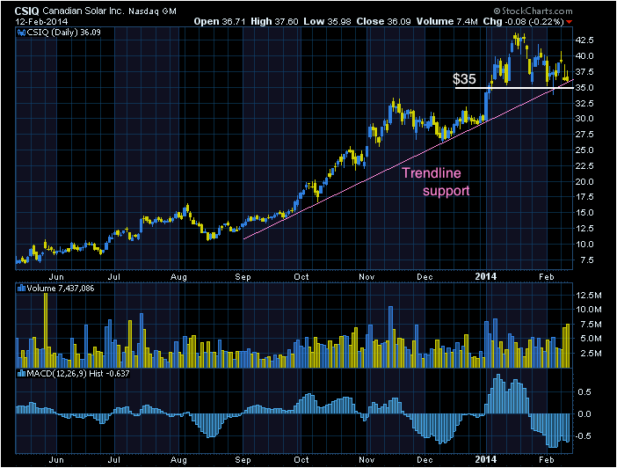Click the red down arrow beside Chg
The height and width of the screenshot is (468, 617).
(x=570, y=22)
